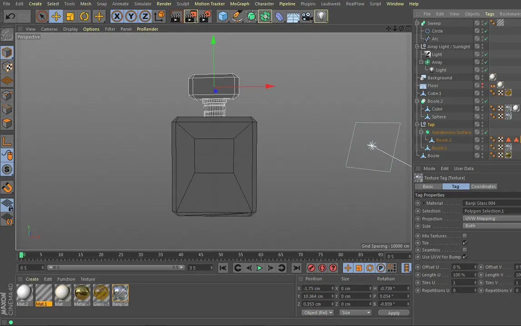
Task: Enable the Mix Textures checkbox
Action: pos(465,236)
